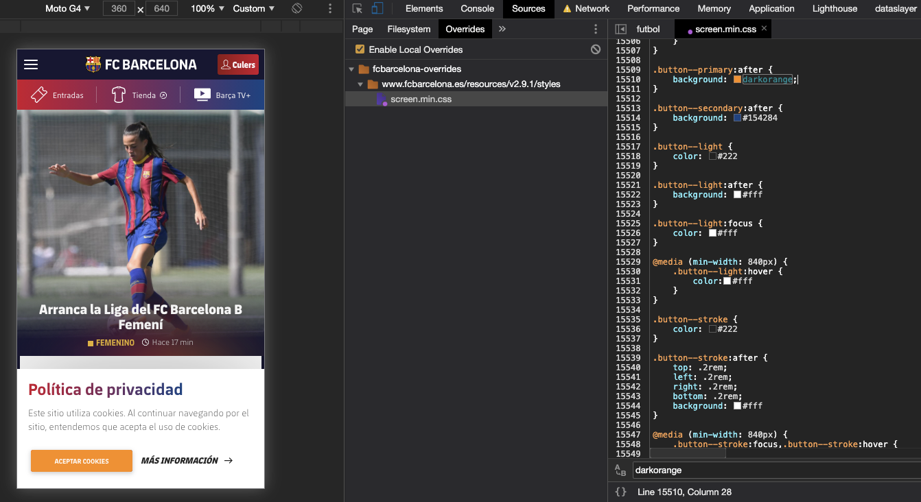This screenshot has width=921, height=502.
Task: Open device toolbar more options menu
Action: [x=330, y=8]
